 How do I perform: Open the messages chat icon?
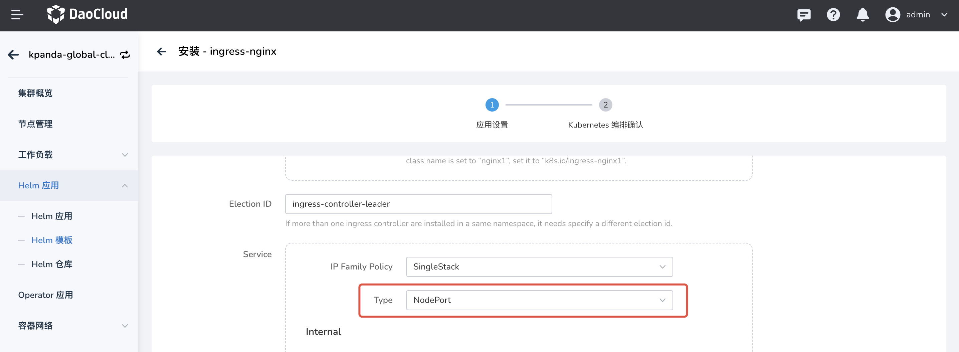pos(804,14)
